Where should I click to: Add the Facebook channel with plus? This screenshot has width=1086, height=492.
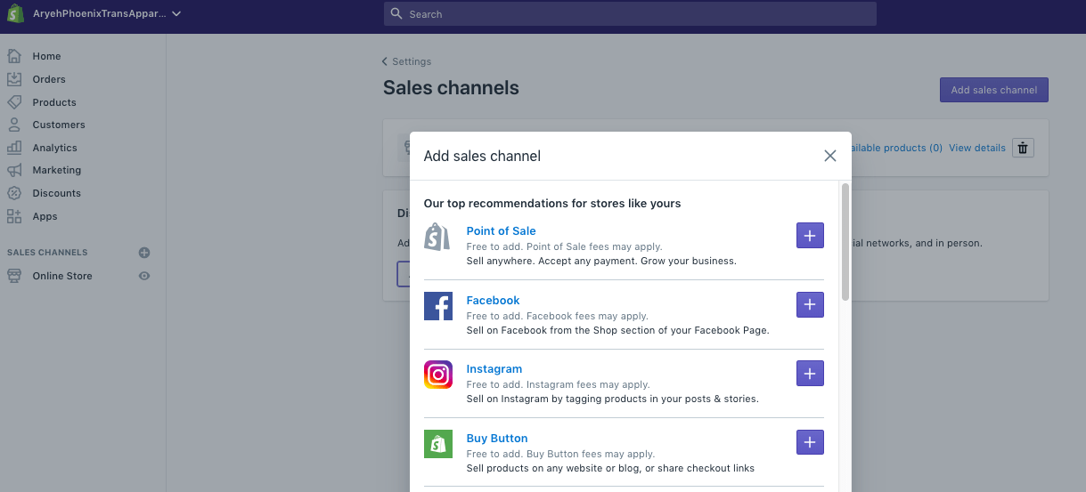[x=810, y=304]
